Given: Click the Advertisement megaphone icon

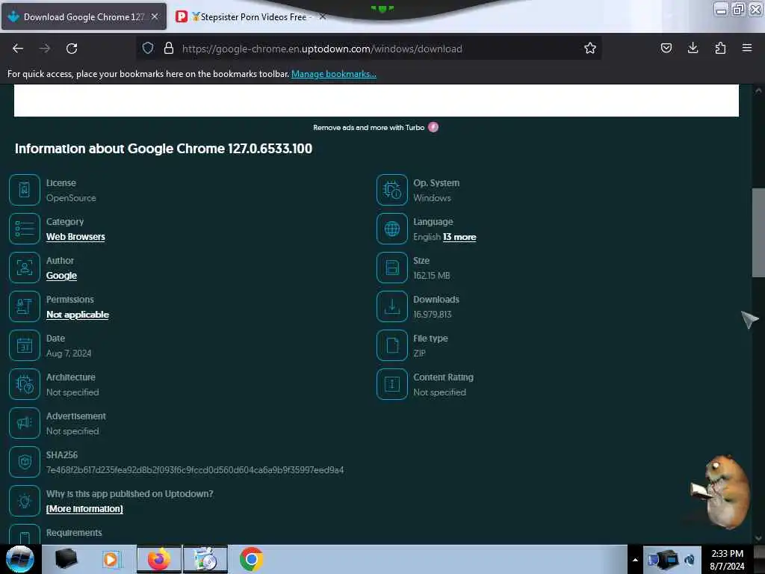Looking at the screenshot, I should 25,423.
